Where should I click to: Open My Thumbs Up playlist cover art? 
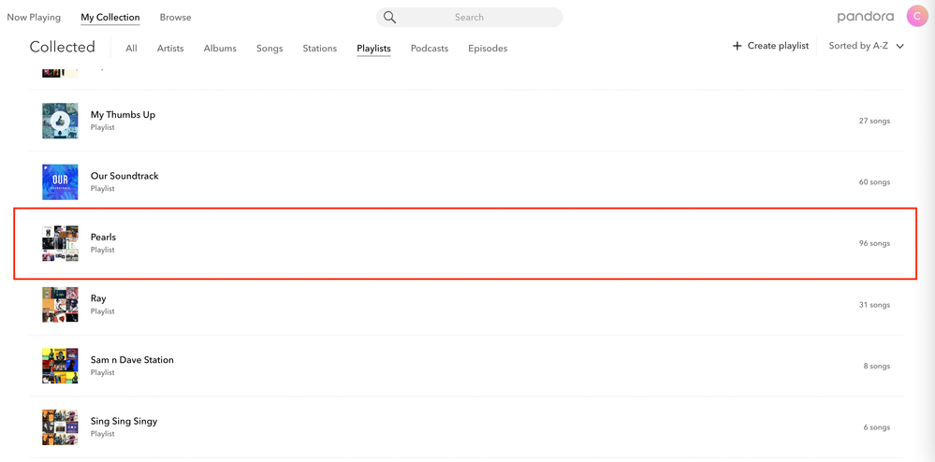click(60, 121)
